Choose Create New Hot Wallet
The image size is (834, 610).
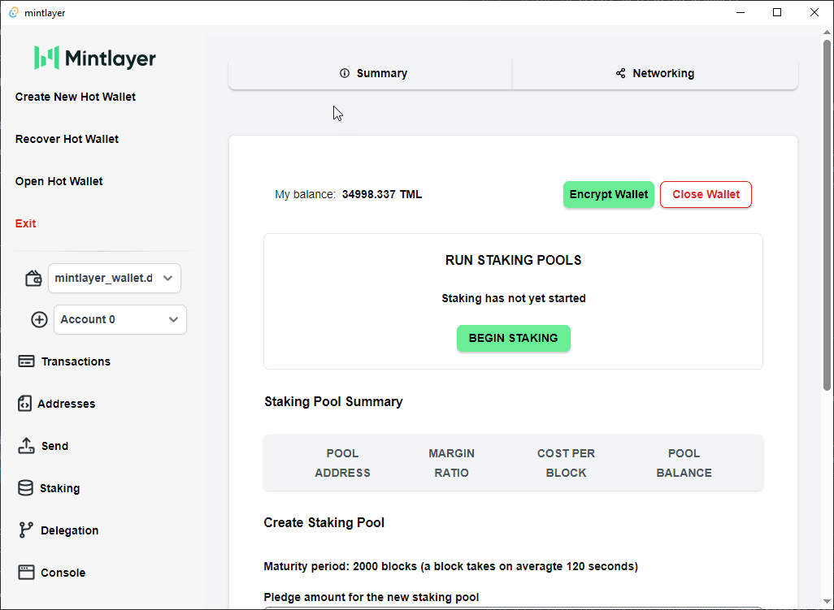[76, 97]
